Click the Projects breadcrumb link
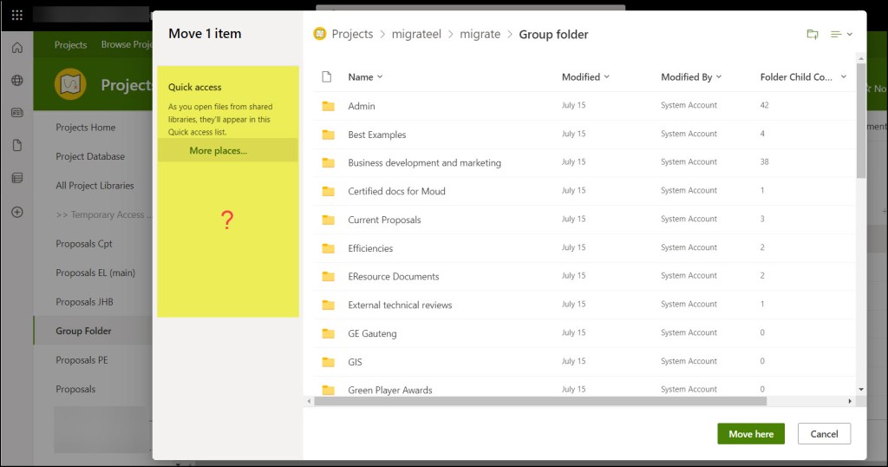 click(351, 34)
